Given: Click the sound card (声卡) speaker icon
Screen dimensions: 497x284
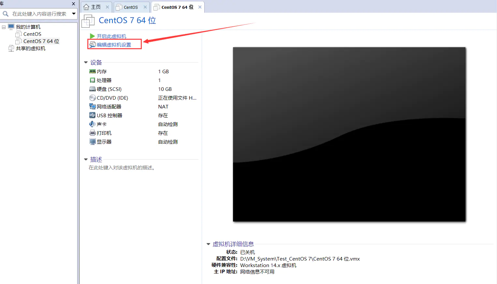Looking at the screenshot, I should 93,124.
